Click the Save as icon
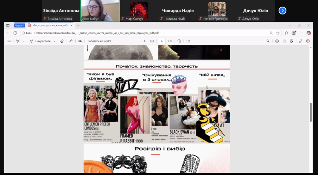This screenshot has height=175, width=318. (292, 41)
